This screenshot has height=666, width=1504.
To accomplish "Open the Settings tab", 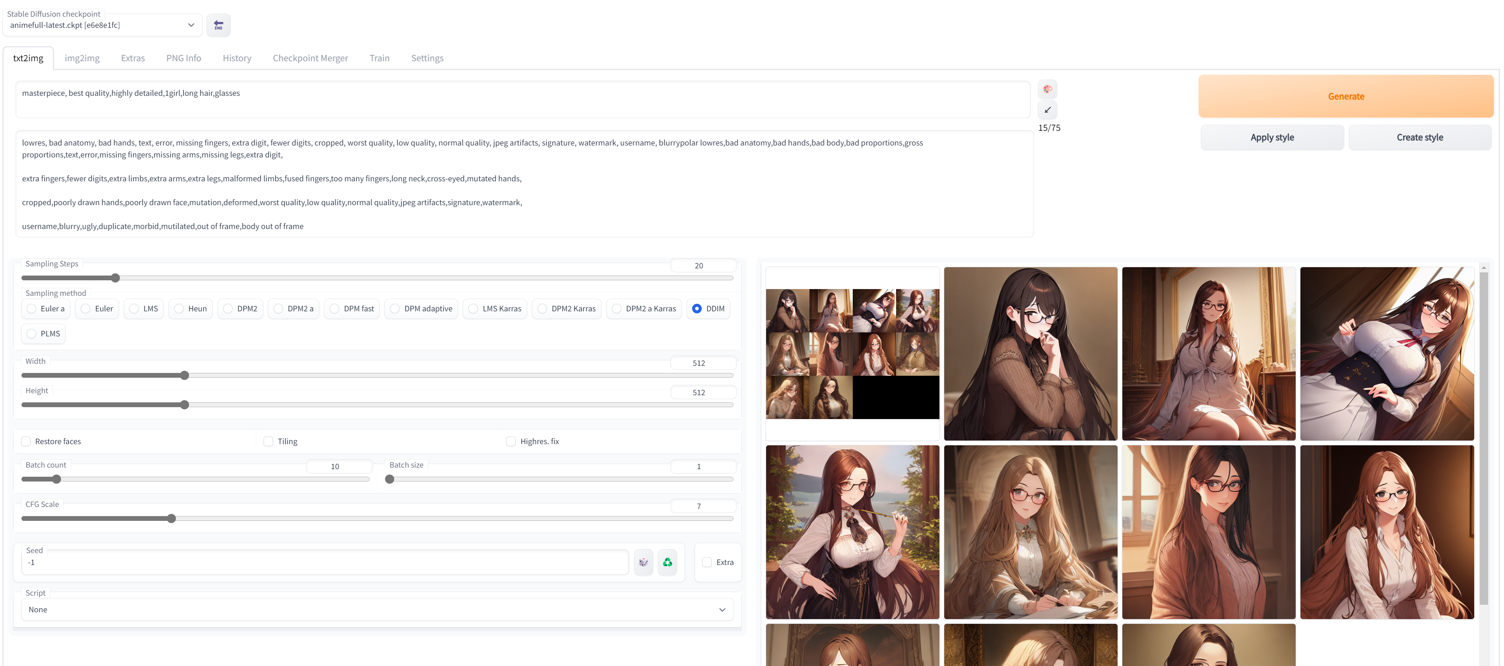I will 427,58.
